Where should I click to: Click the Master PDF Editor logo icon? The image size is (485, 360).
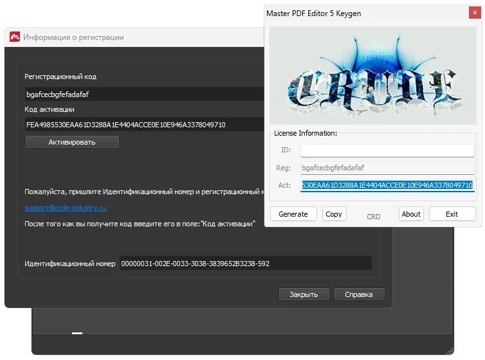(x=14, y=37)
